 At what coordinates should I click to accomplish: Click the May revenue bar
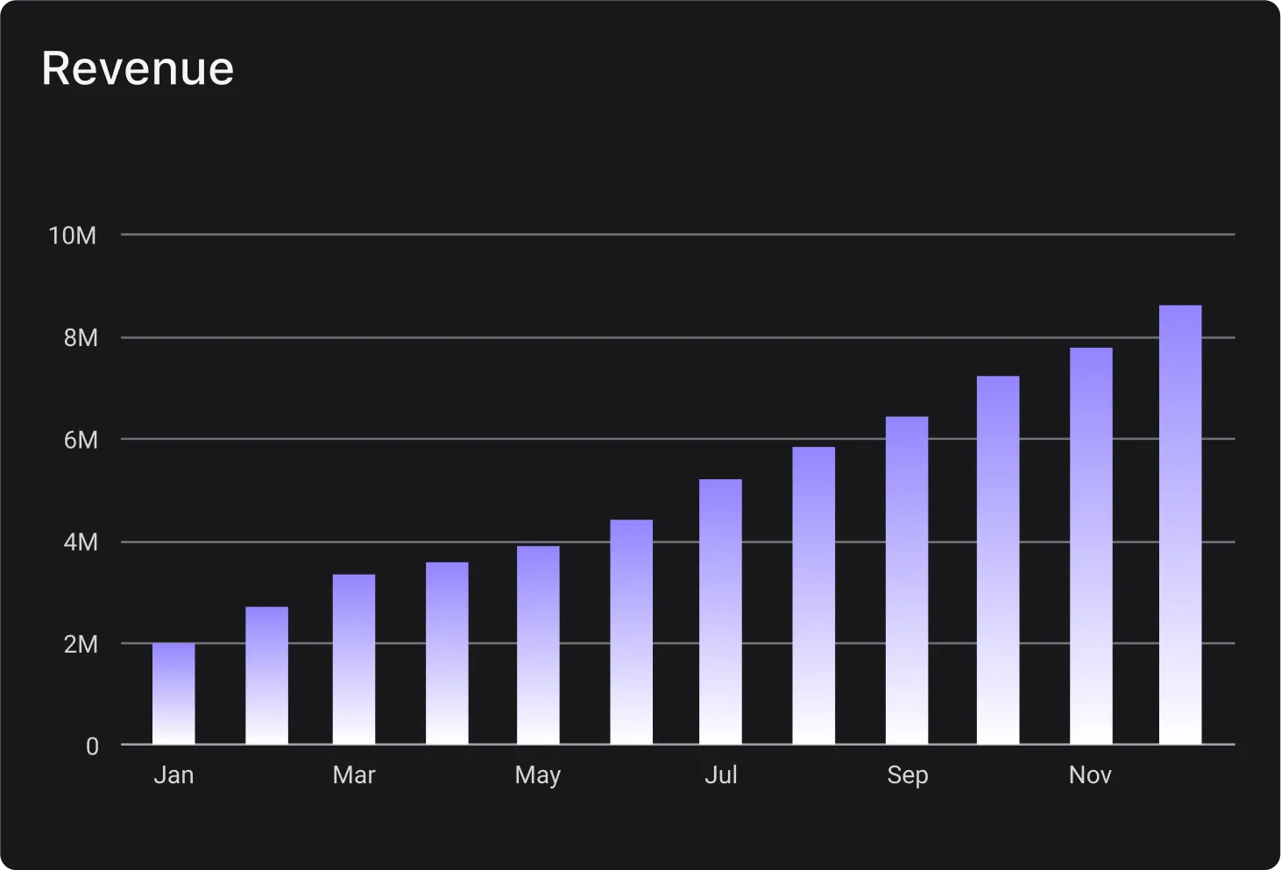click(x=538, y=646)
